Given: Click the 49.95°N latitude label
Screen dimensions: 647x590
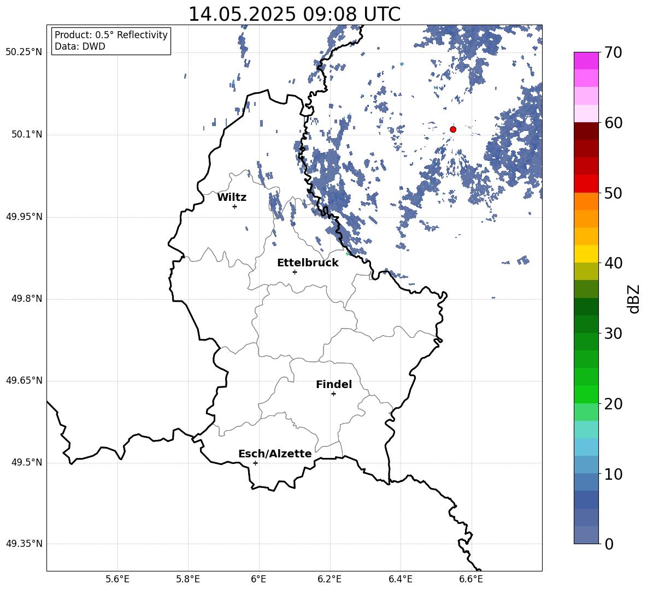Looking at the screenshot, I should (x=24, y=217).
